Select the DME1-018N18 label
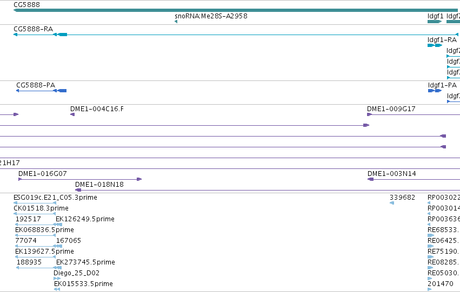The height and width of the screenshot is (292, 460). (99, 185)
